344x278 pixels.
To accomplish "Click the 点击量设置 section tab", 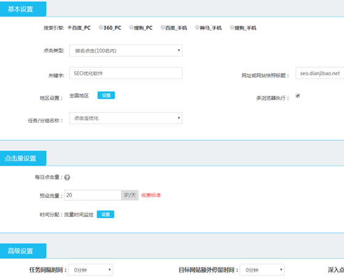I will click(23, 158).
